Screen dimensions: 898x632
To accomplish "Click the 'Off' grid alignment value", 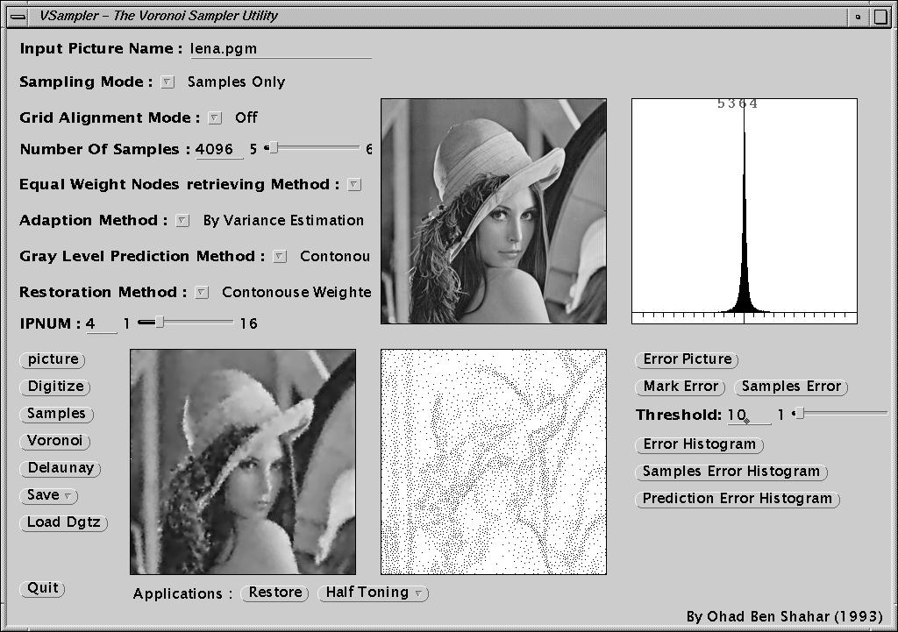I will click(x=246, y=118).
